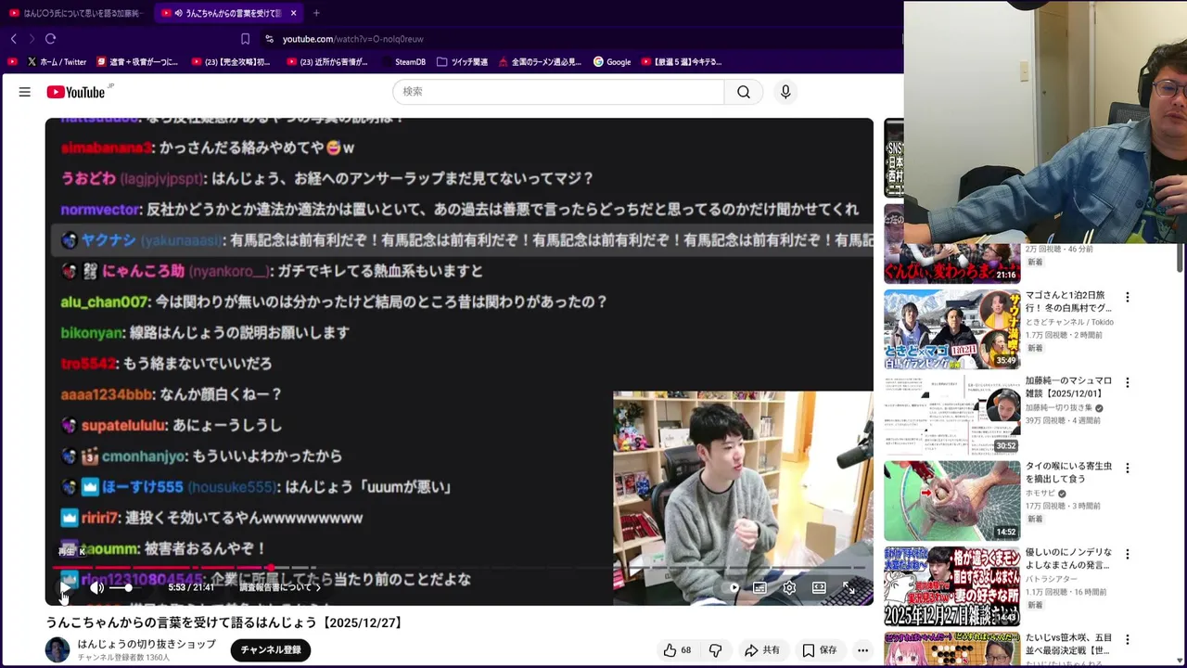Adjust the player volume slider

coord(121,587)
